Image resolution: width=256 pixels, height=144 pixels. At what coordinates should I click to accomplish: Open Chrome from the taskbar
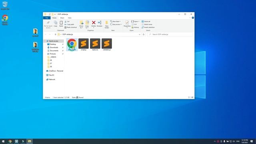pos(10,141)
